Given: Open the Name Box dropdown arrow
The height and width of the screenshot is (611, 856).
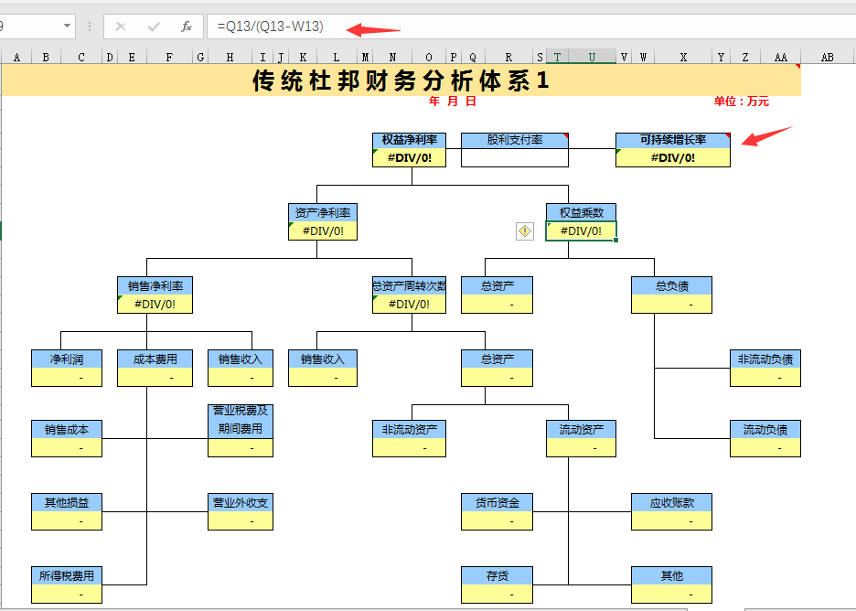Looking at the screenshot, I should [x=67, y=26].
